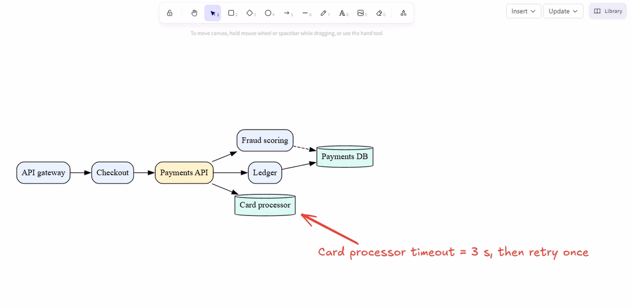The width and height of the screenshot is (631, 308).
Task: Select the Pencil draw tool
Action: 324,13
